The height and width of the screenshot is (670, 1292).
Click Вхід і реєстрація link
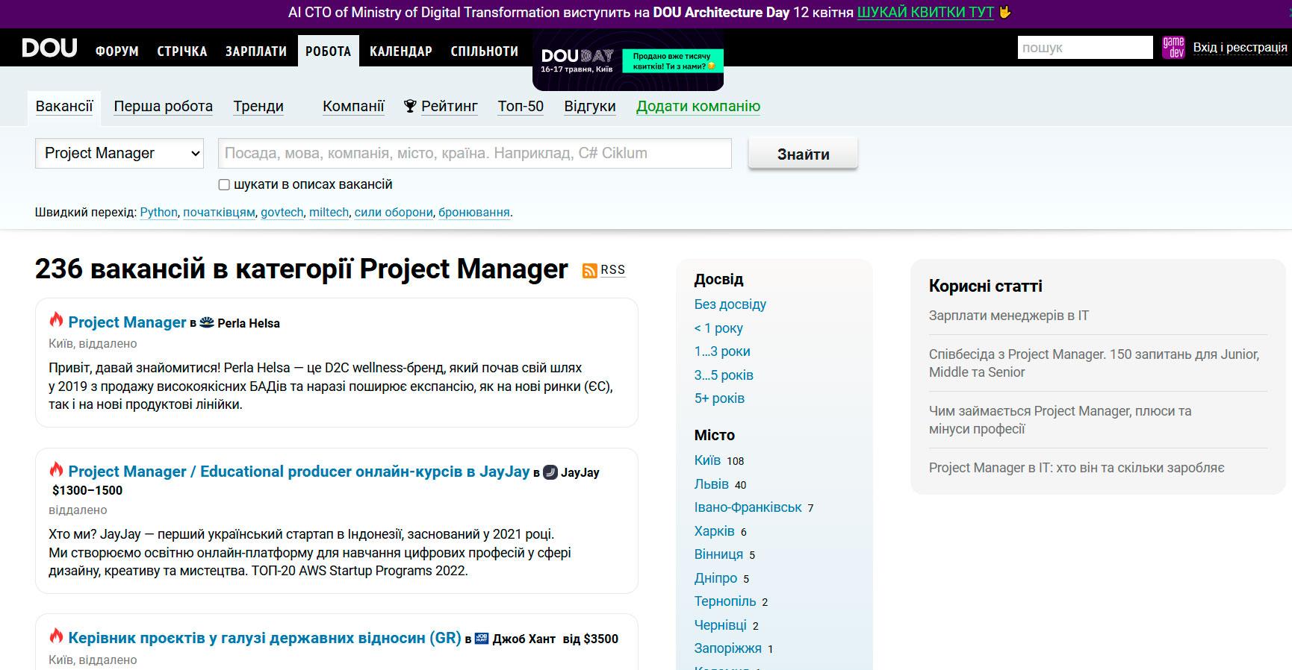click(1240, 48)
